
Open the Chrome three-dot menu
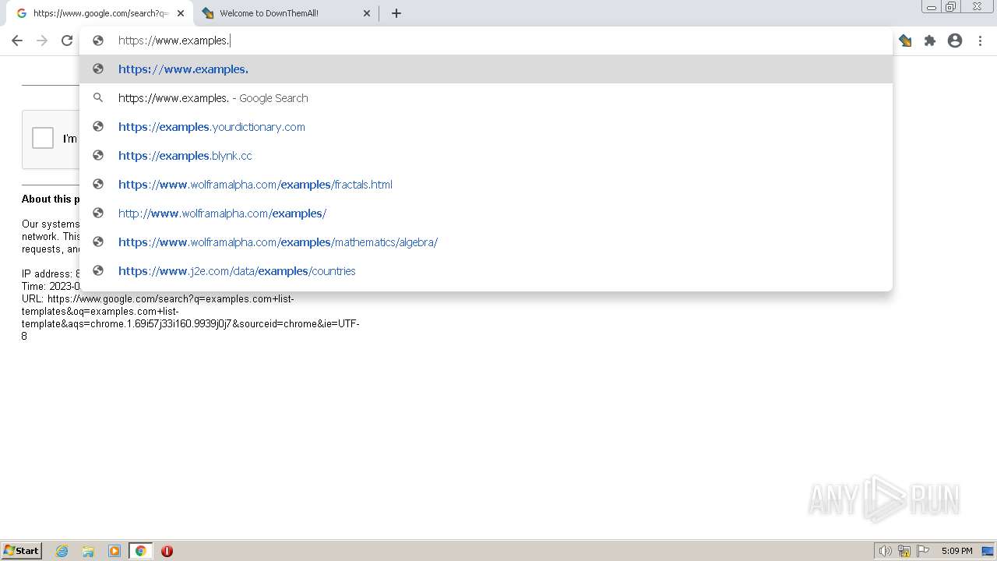pos(980,41)
